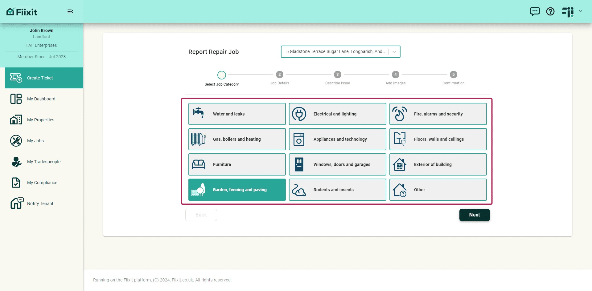Screen dimensions: 592x291
Task: Pick the Rodents and insects category
Action: pyautogui.click(x=337, y=190)
